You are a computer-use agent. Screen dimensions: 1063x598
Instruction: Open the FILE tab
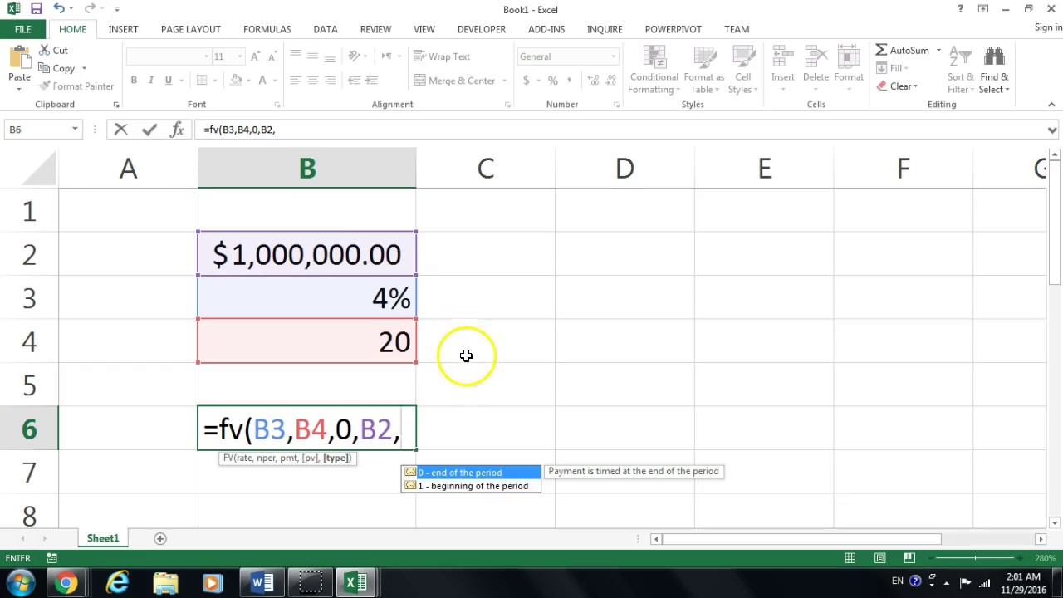[x=23, y=29]
